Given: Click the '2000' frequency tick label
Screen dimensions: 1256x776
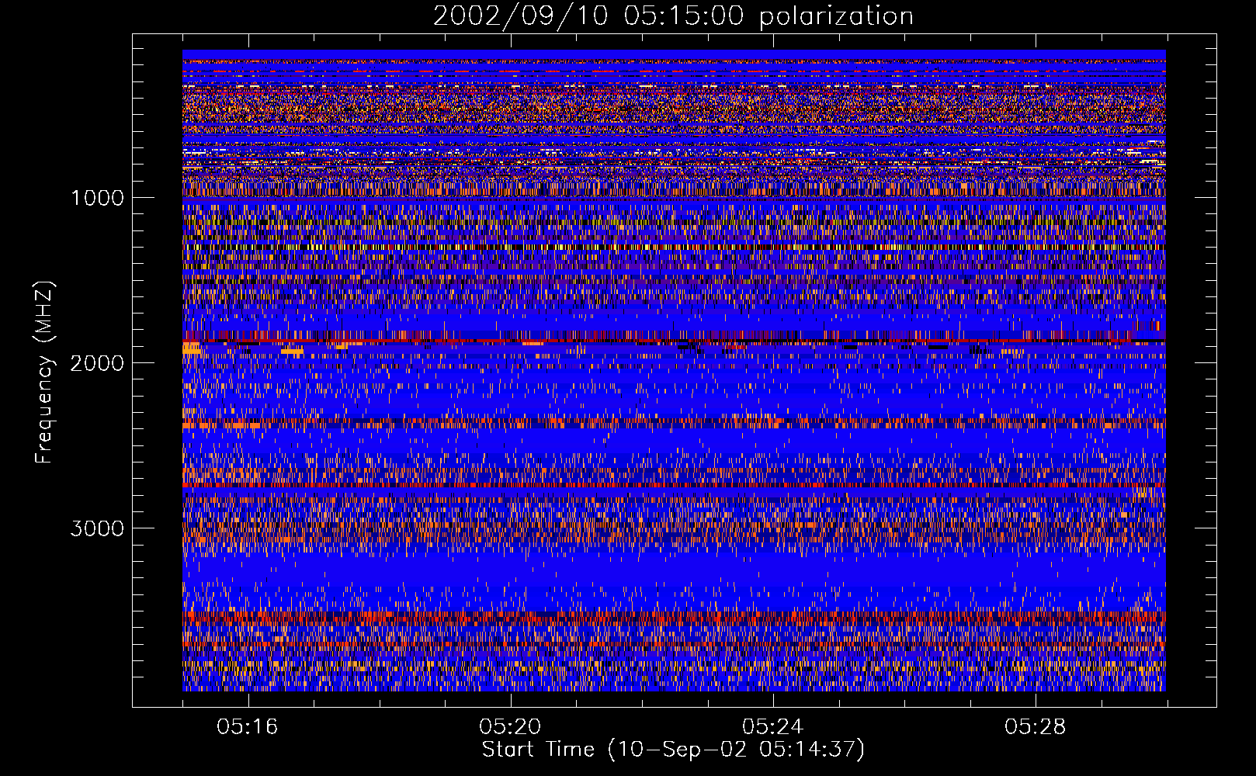Looking at the screenshot, I should point(97,363).
